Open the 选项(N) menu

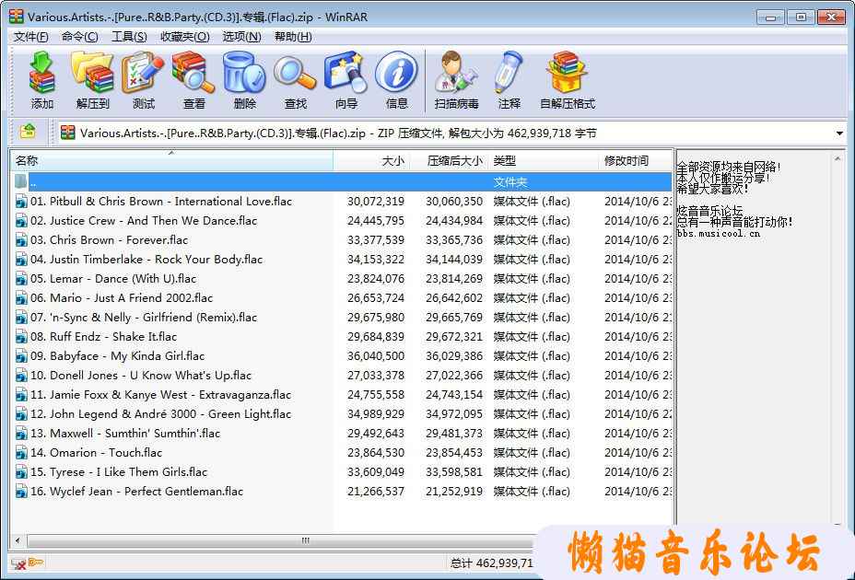(x=241, y=37)
